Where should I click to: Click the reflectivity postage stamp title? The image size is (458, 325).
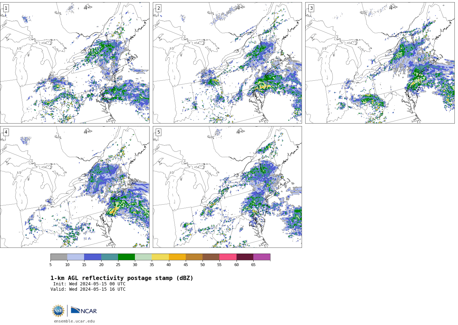[x=122, y=278]
